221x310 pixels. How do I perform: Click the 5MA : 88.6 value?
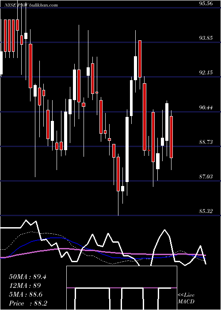coord(26,294)
